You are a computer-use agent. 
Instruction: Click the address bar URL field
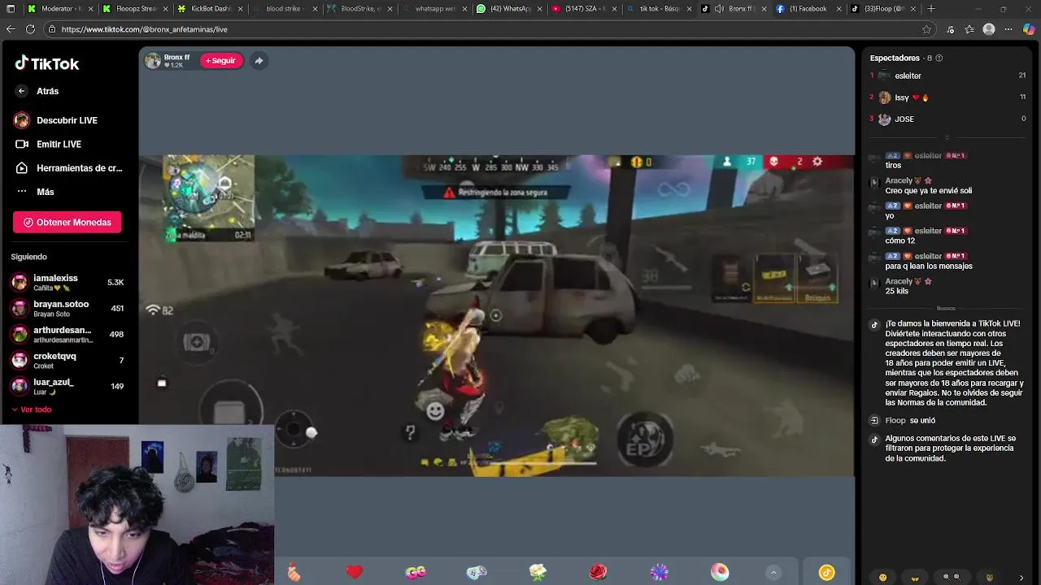coord(488,29)
